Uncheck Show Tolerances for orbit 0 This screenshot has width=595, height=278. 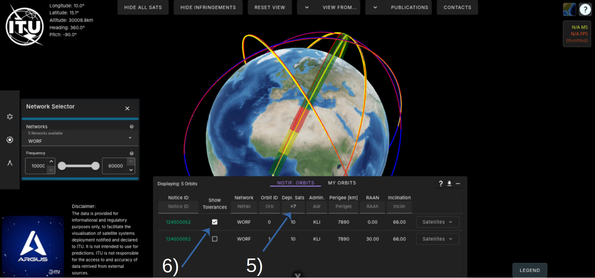tap(215, 222)
